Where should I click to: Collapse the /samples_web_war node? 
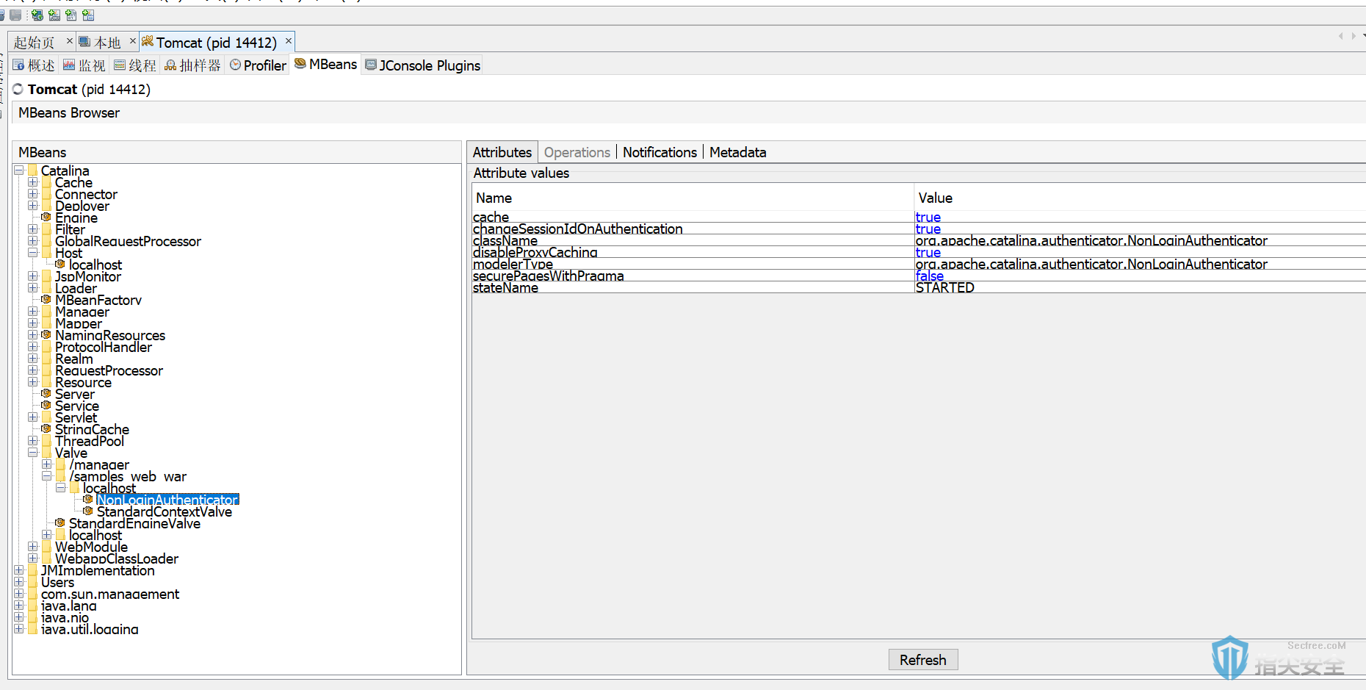click(47, 476)
